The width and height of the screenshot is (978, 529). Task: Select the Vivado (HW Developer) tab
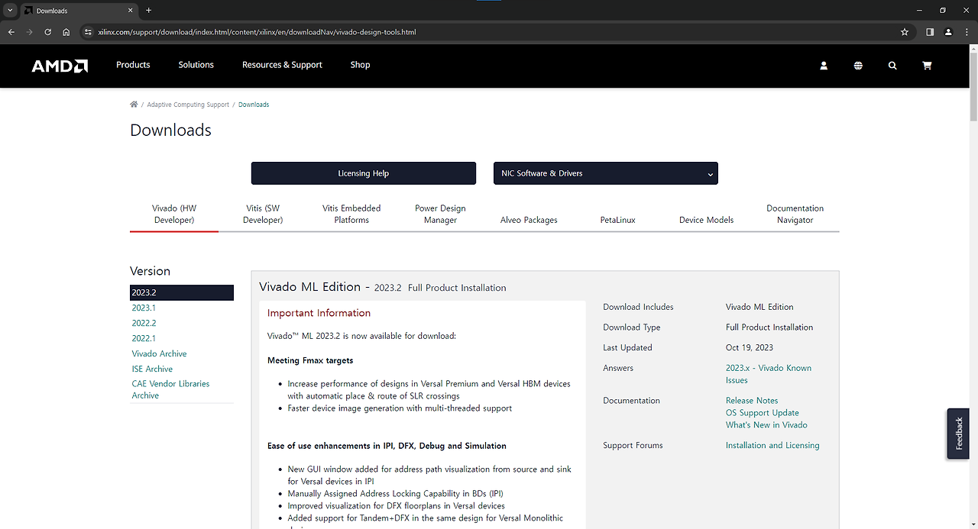tap(174, 214)
